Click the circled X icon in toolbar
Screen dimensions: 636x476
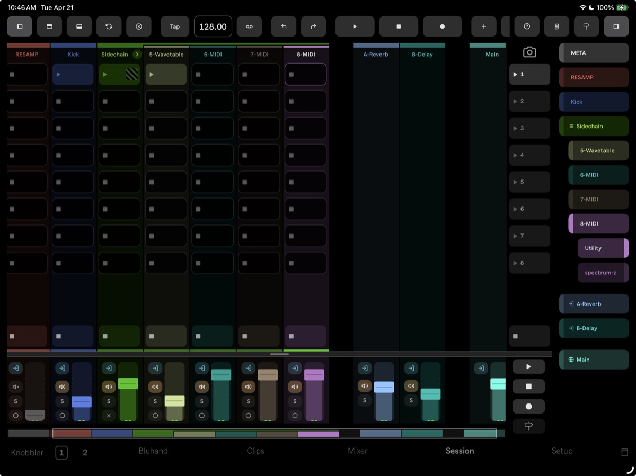click(x=139, y=26)
